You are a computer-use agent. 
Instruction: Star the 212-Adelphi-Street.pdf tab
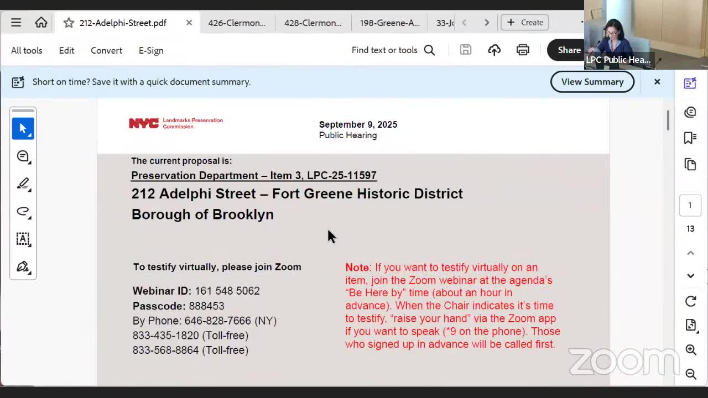coord(69,23)
